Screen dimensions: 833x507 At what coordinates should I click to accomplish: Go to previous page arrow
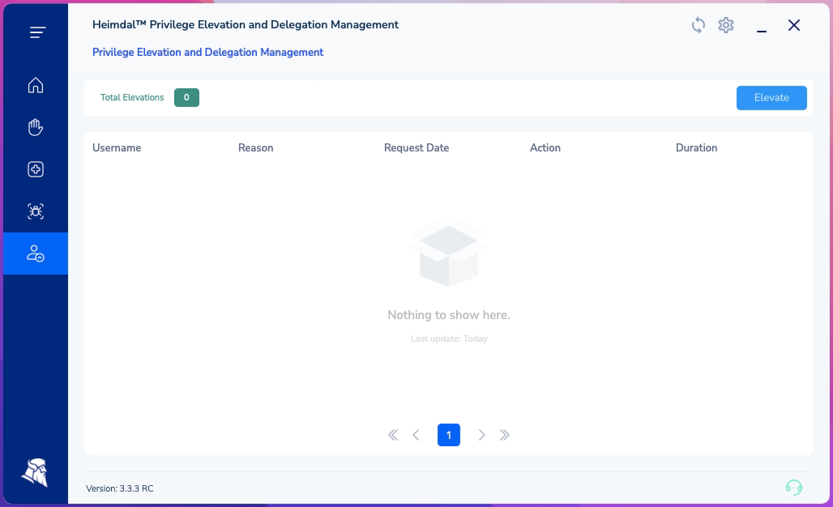pyautogui.click(x=416, y=436)
